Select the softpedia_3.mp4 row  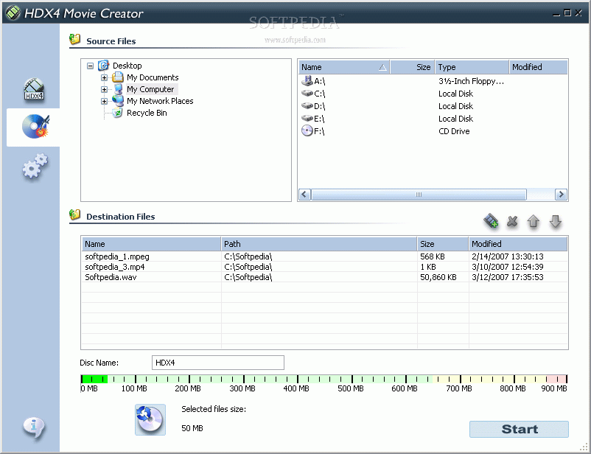324,267
